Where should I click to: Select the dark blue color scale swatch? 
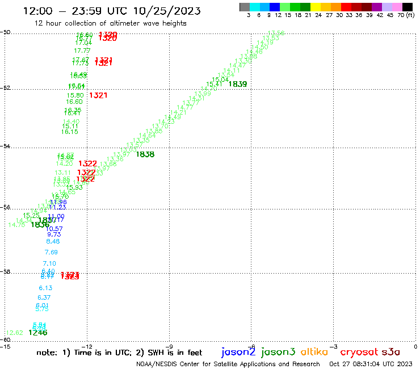click(275, 7)
